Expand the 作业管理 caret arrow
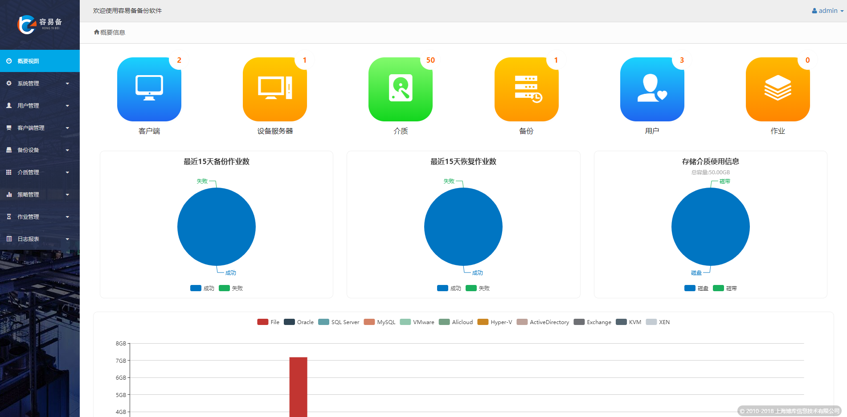The image size is (847, 417). coord(67,217)
